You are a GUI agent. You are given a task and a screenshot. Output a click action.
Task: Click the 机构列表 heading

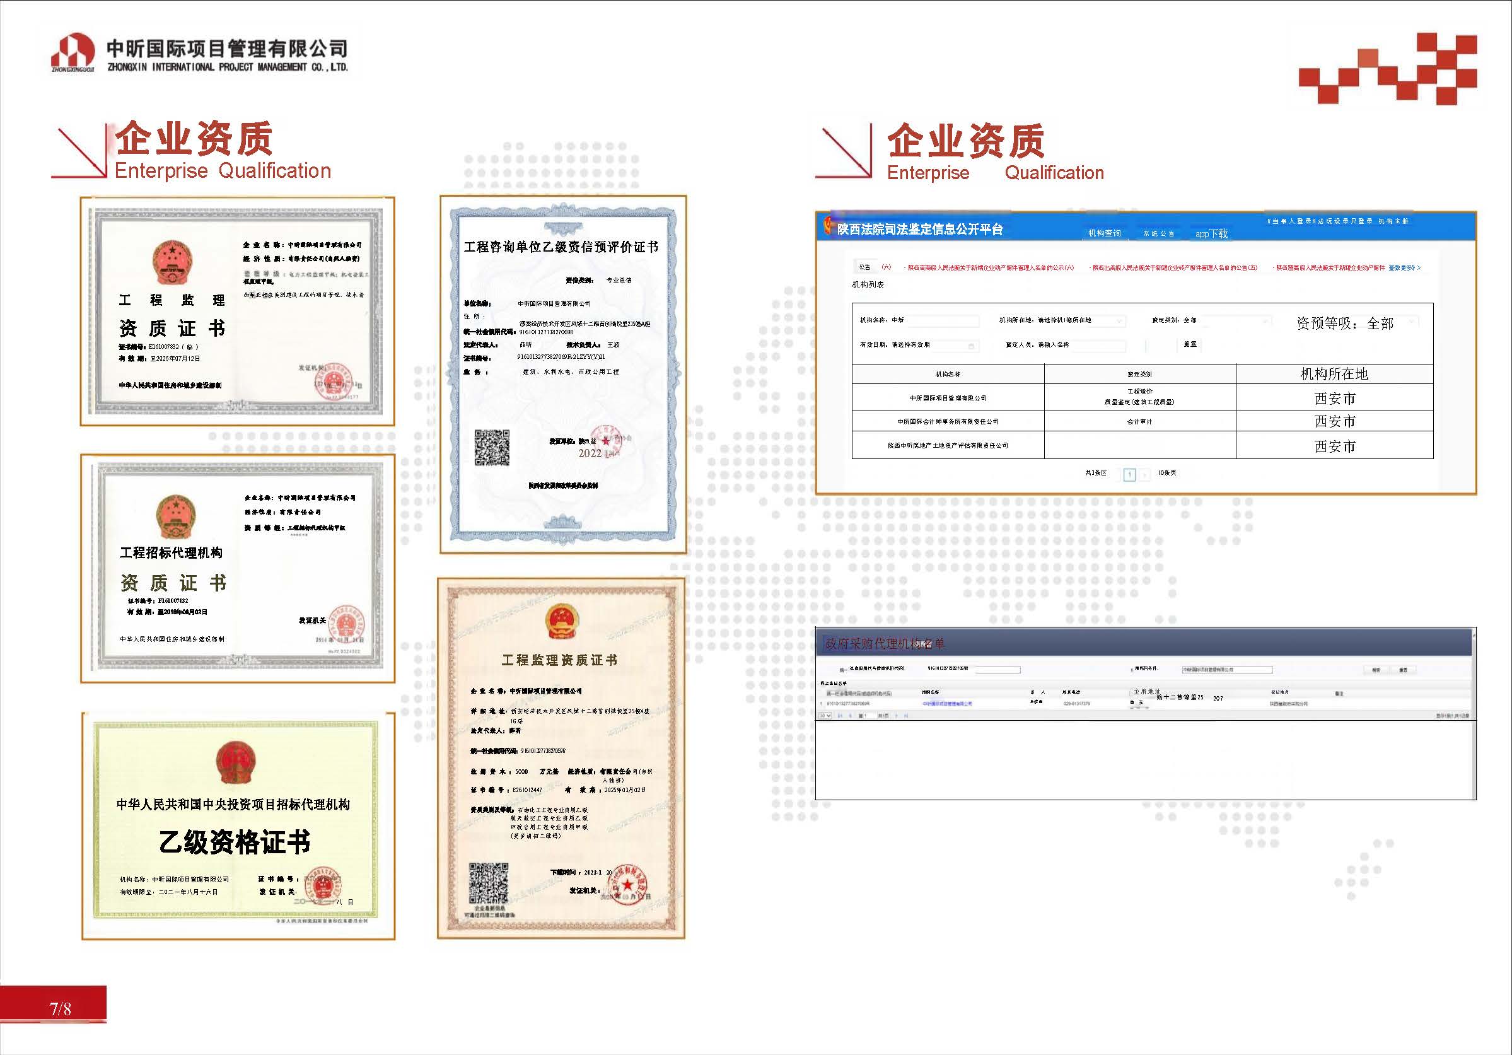(868, 285)
